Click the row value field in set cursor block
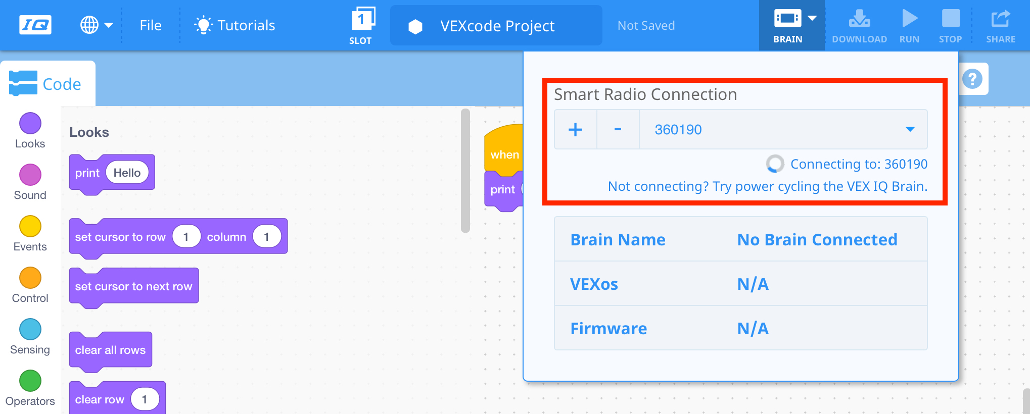 click(x=186, y=237)
